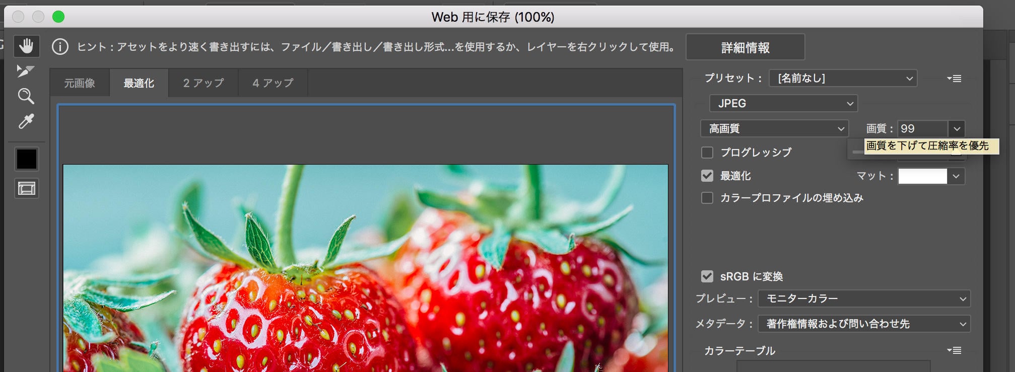Image resolution: width=1015 pixels, height=372 pixels.
Task: Expand the 高画質 quality preset dropdown
Action: 774,129
